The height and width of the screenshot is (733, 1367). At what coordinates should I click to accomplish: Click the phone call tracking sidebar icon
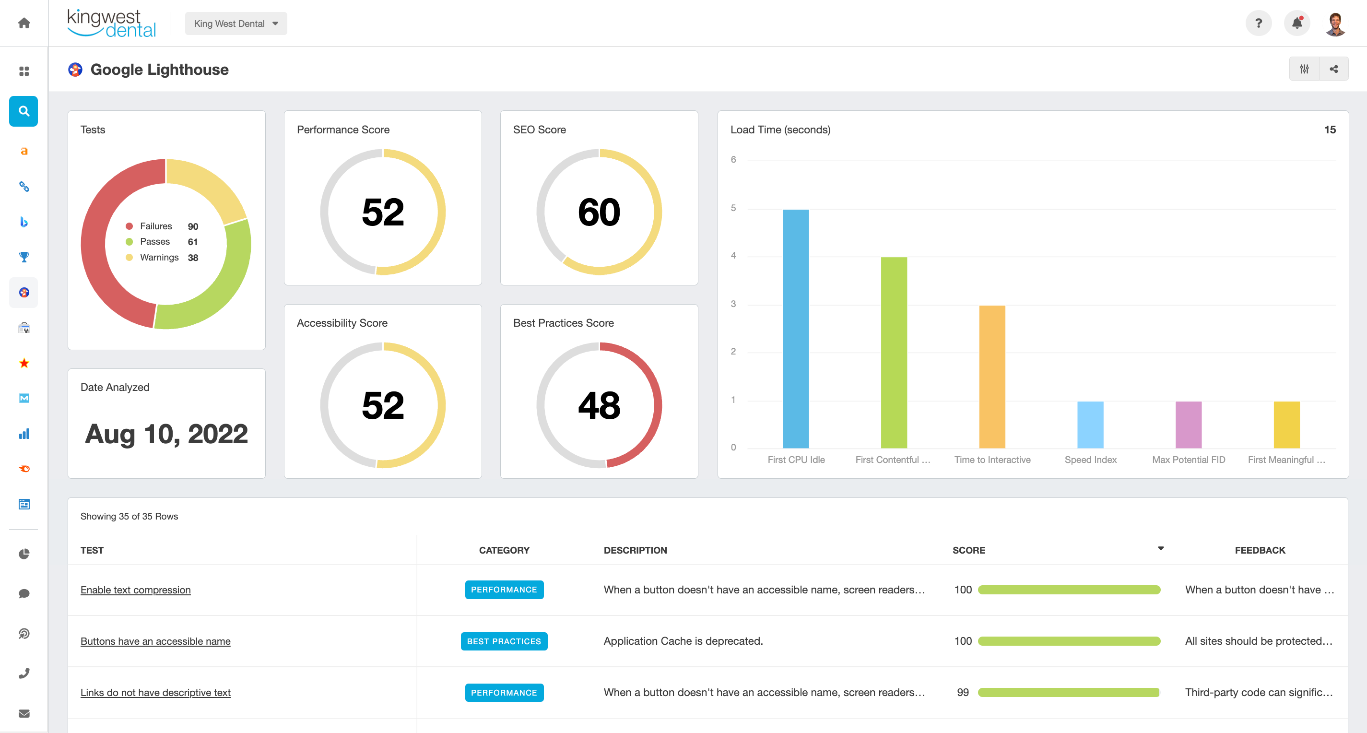[24, 673]
